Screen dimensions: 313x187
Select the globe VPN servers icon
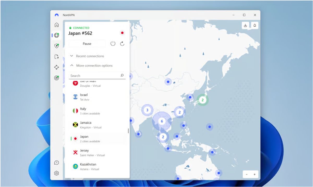57,35
